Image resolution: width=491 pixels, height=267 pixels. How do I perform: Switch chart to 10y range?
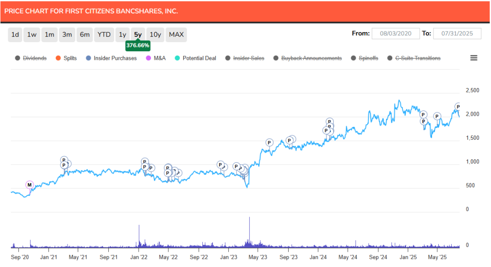point(155,34)
